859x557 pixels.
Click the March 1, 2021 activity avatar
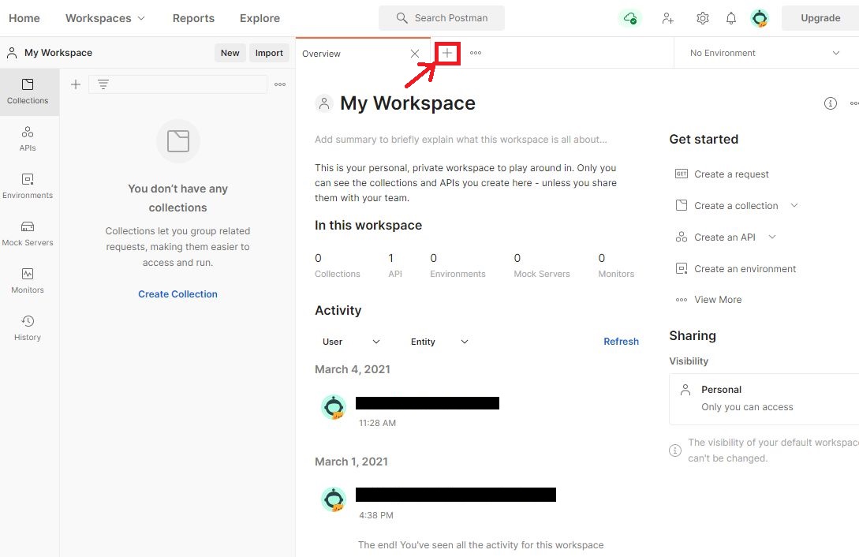coord(334,499)
